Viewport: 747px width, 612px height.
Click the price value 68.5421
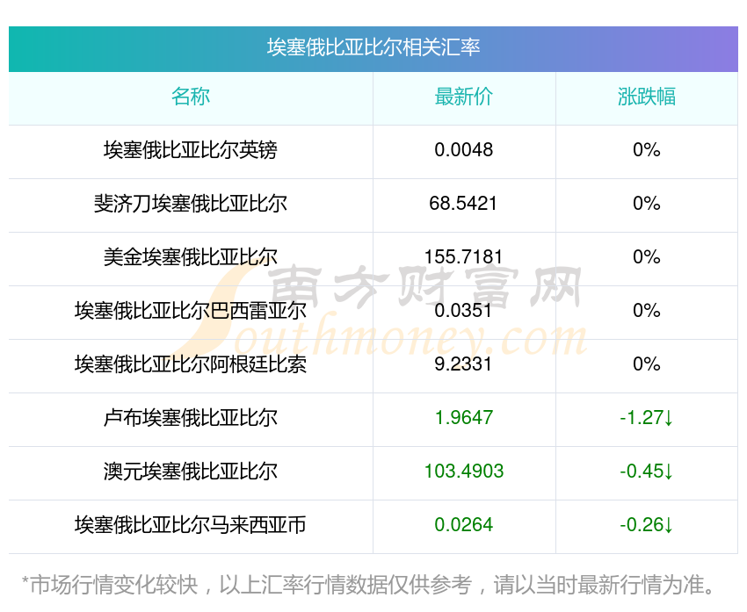point(463,204)
